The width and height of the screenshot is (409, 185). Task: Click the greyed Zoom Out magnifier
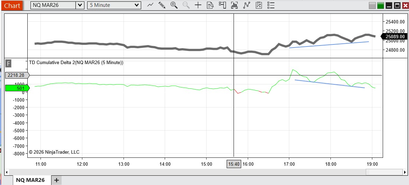pos(186,5)
